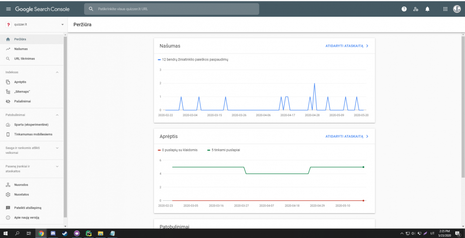Click the Nuorodos links icon

(x=8, y=185)
